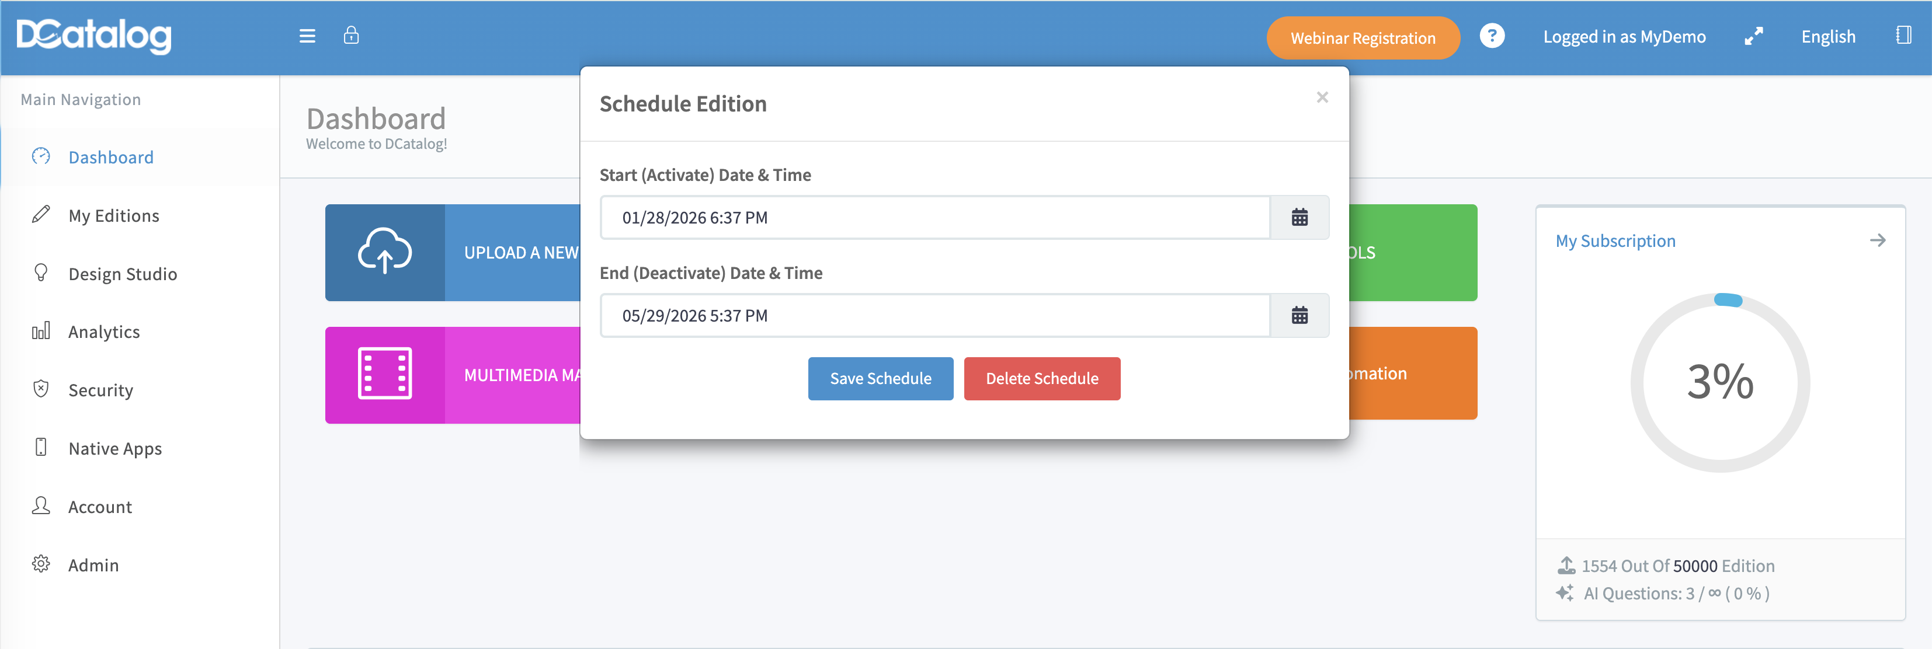Expand My Subscription with the arrow
Screen dimensions: 1932x649
click(x=1877, y=240)
